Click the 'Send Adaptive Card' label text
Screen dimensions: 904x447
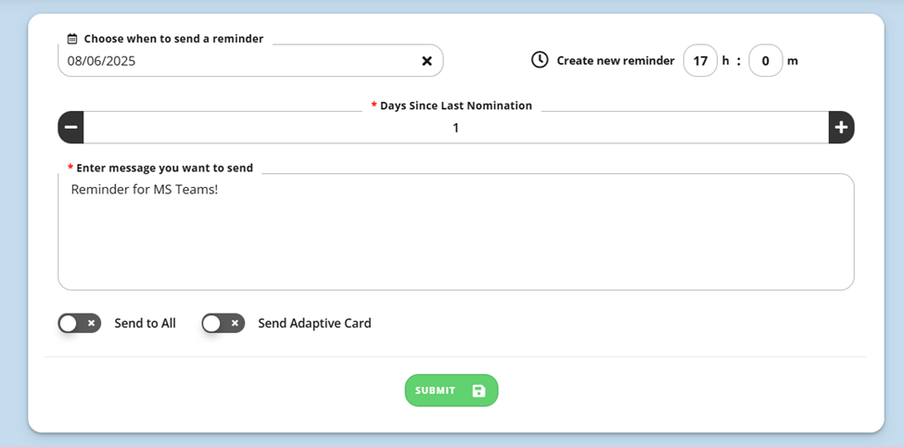(x=315, y=323)
